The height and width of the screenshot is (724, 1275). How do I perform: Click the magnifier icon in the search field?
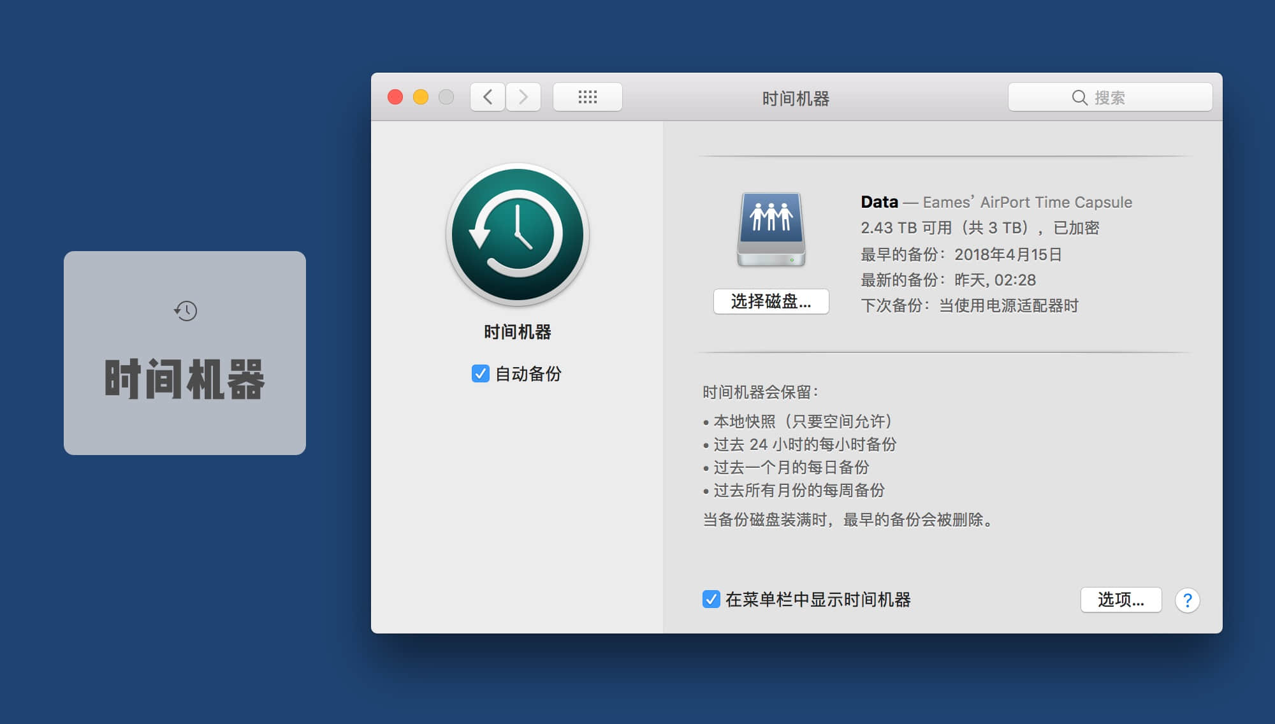[1079, 98]
